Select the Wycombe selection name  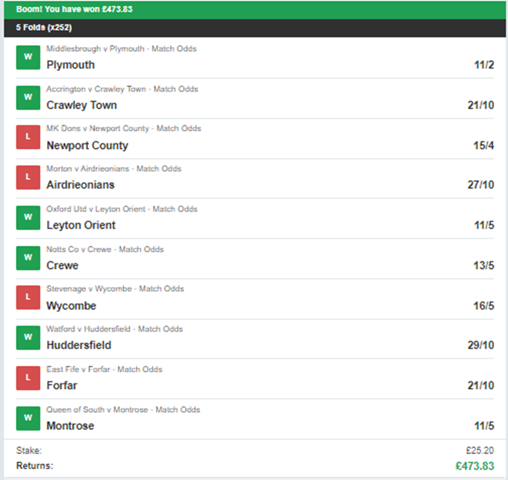tap(72, 306)
